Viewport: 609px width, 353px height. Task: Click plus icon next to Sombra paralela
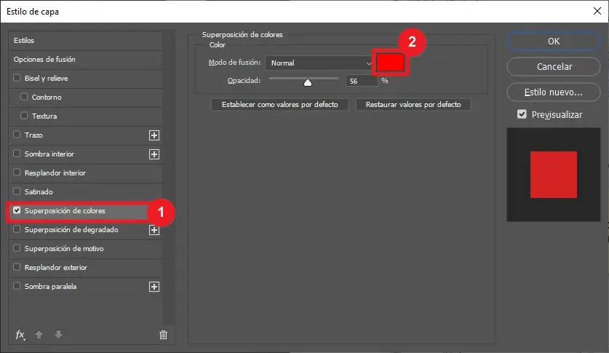[154, 287]
